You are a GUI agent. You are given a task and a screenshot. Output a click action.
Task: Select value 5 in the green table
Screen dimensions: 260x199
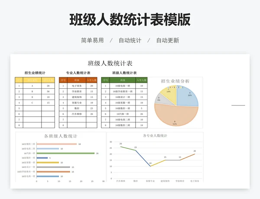click(x=141, y=108)
